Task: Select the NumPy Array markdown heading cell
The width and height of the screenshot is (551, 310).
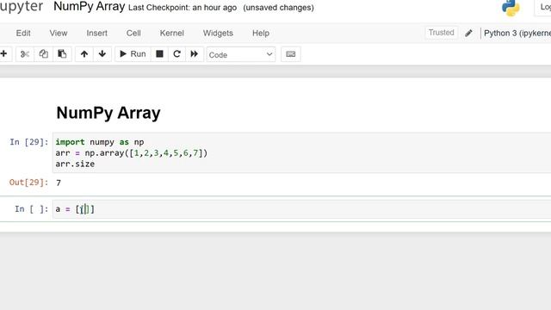Action: click(x=108, y=113)
